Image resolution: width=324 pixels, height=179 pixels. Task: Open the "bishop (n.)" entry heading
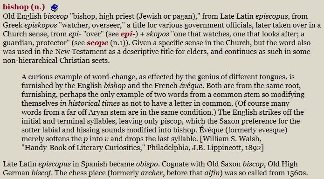(x=24, y=7)
